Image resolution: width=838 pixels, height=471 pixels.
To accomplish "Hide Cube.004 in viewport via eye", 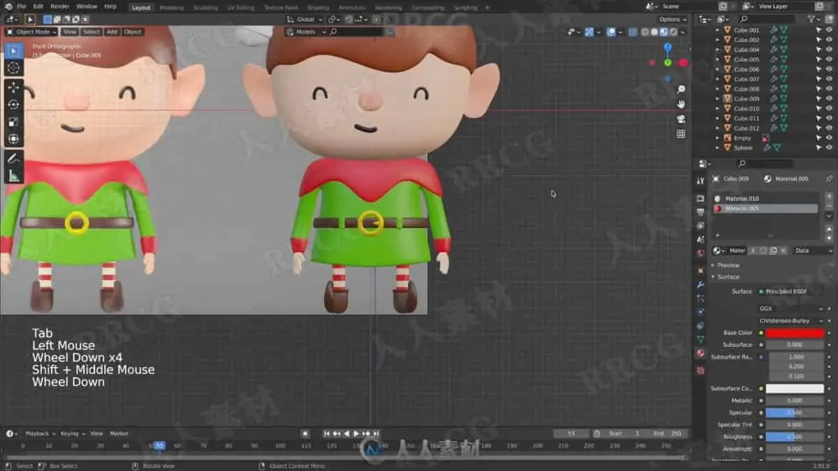I will [829, 50].
